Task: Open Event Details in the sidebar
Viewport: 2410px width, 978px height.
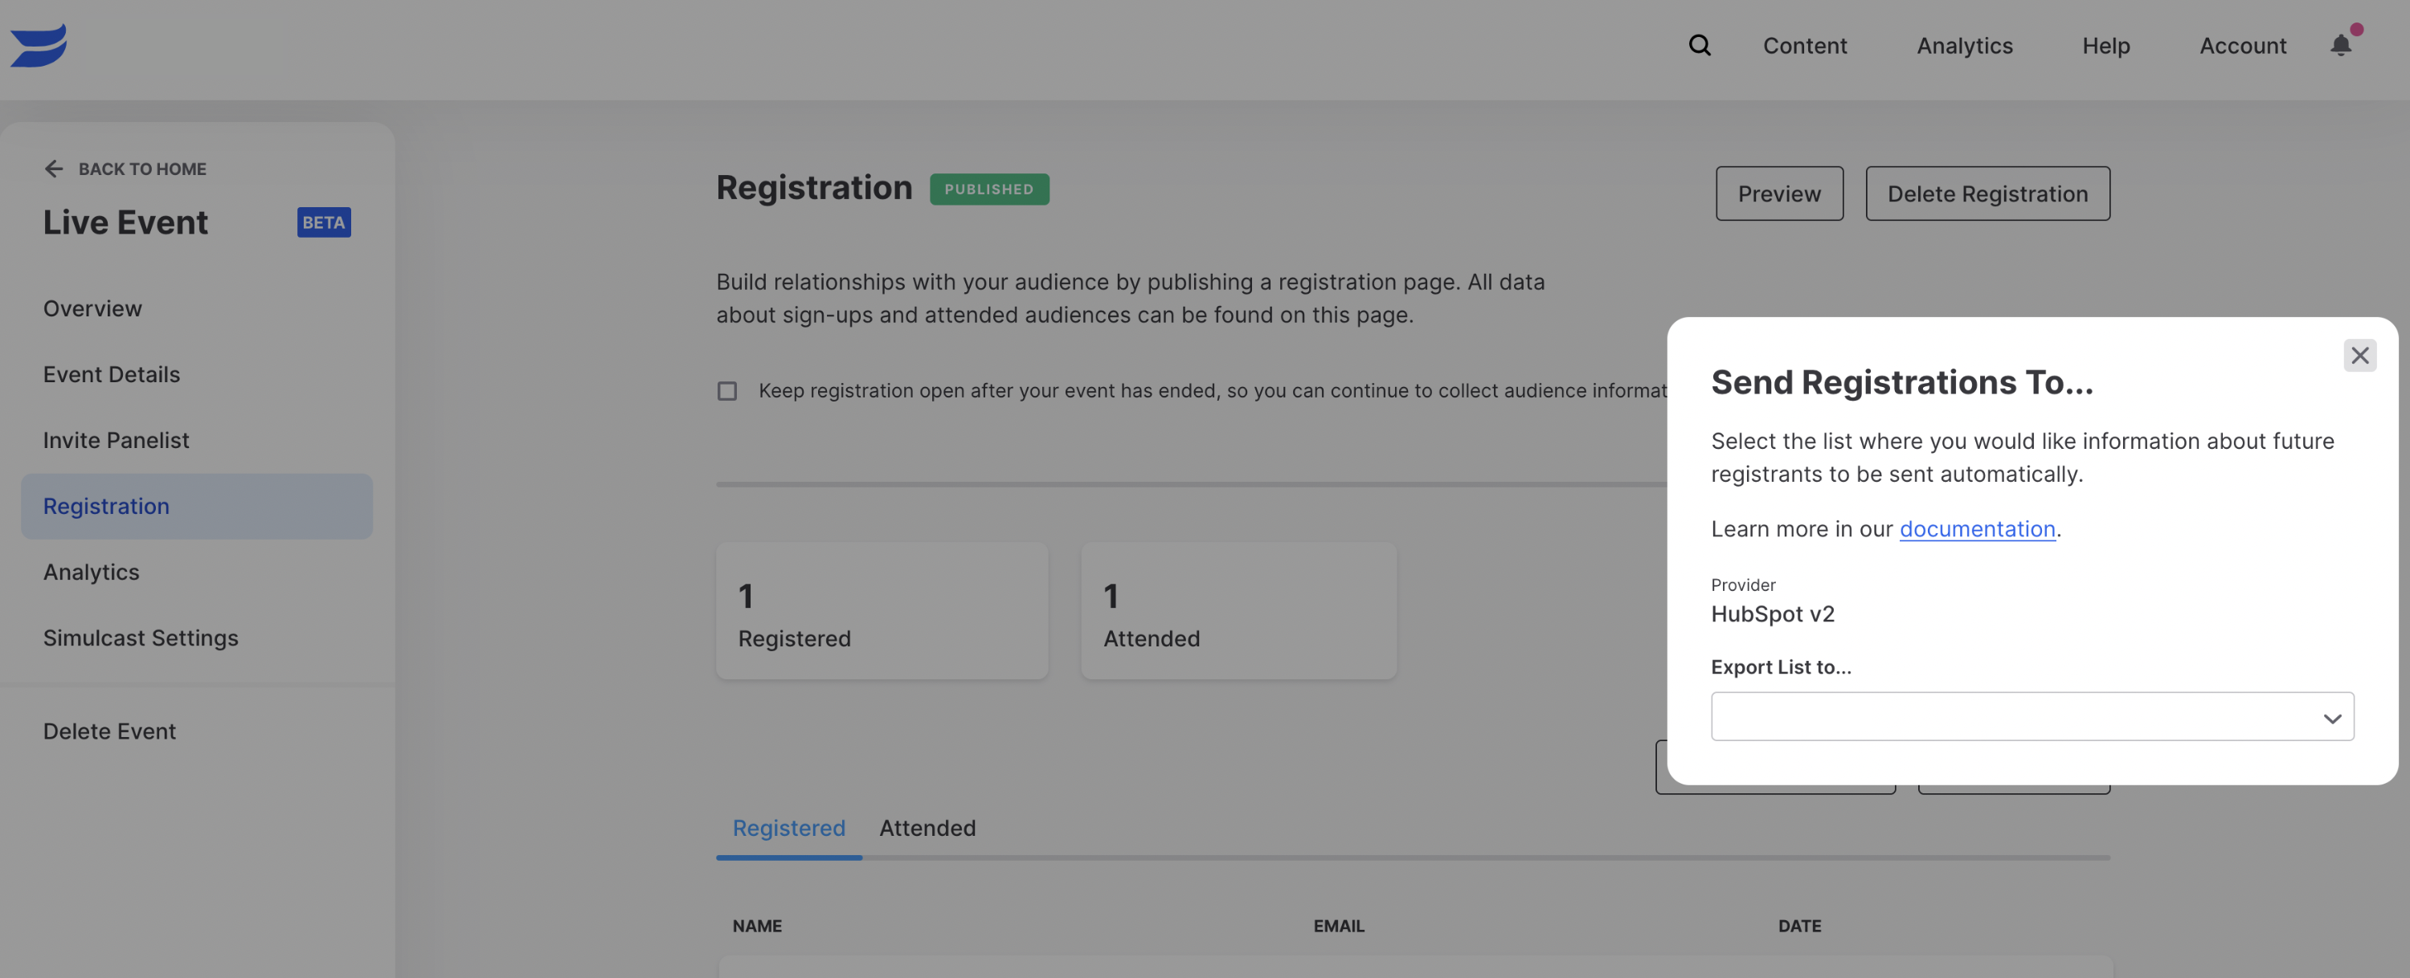Action: 112,374
